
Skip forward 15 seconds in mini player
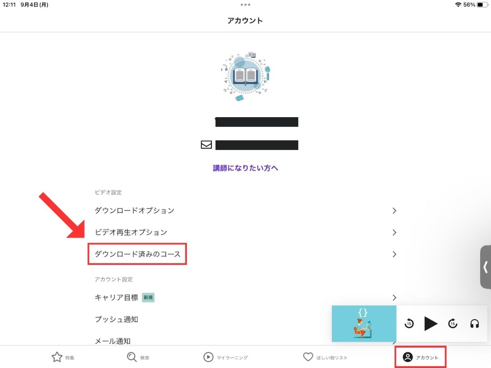[x=453, y=323]
